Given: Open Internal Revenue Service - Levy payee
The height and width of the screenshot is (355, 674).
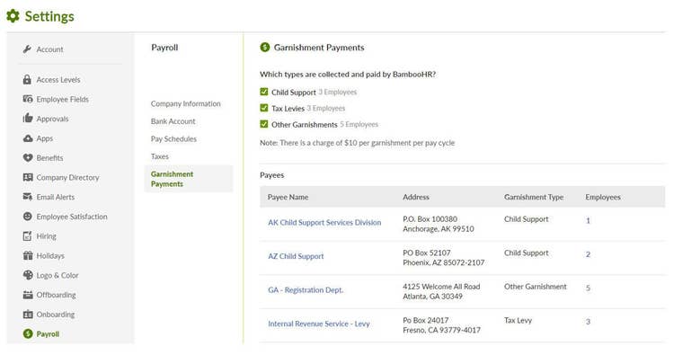Looking at the screenshot, I should [x=319, y=324].
